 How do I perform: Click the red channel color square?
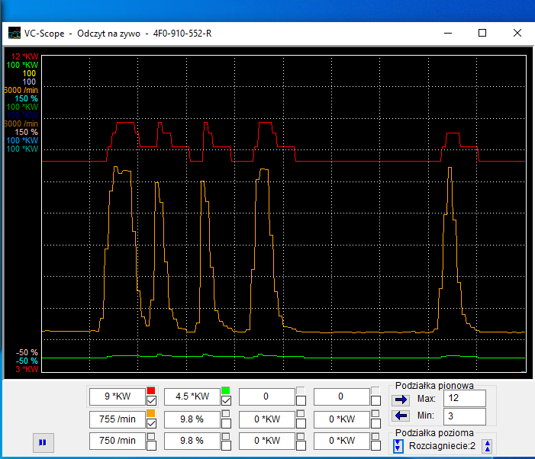151,390
